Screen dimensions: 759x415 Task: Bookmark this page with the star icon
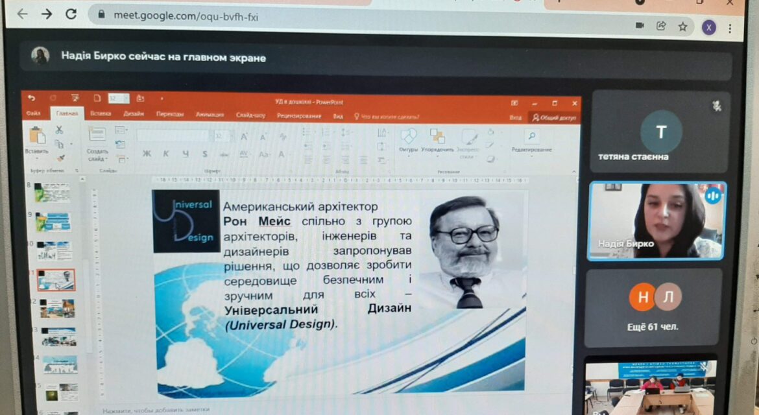(x=682, y=27)
